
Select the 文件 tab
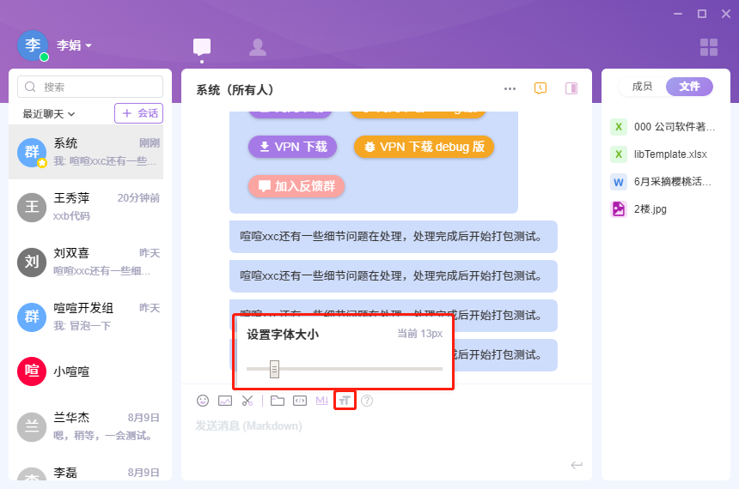point(689,86)
